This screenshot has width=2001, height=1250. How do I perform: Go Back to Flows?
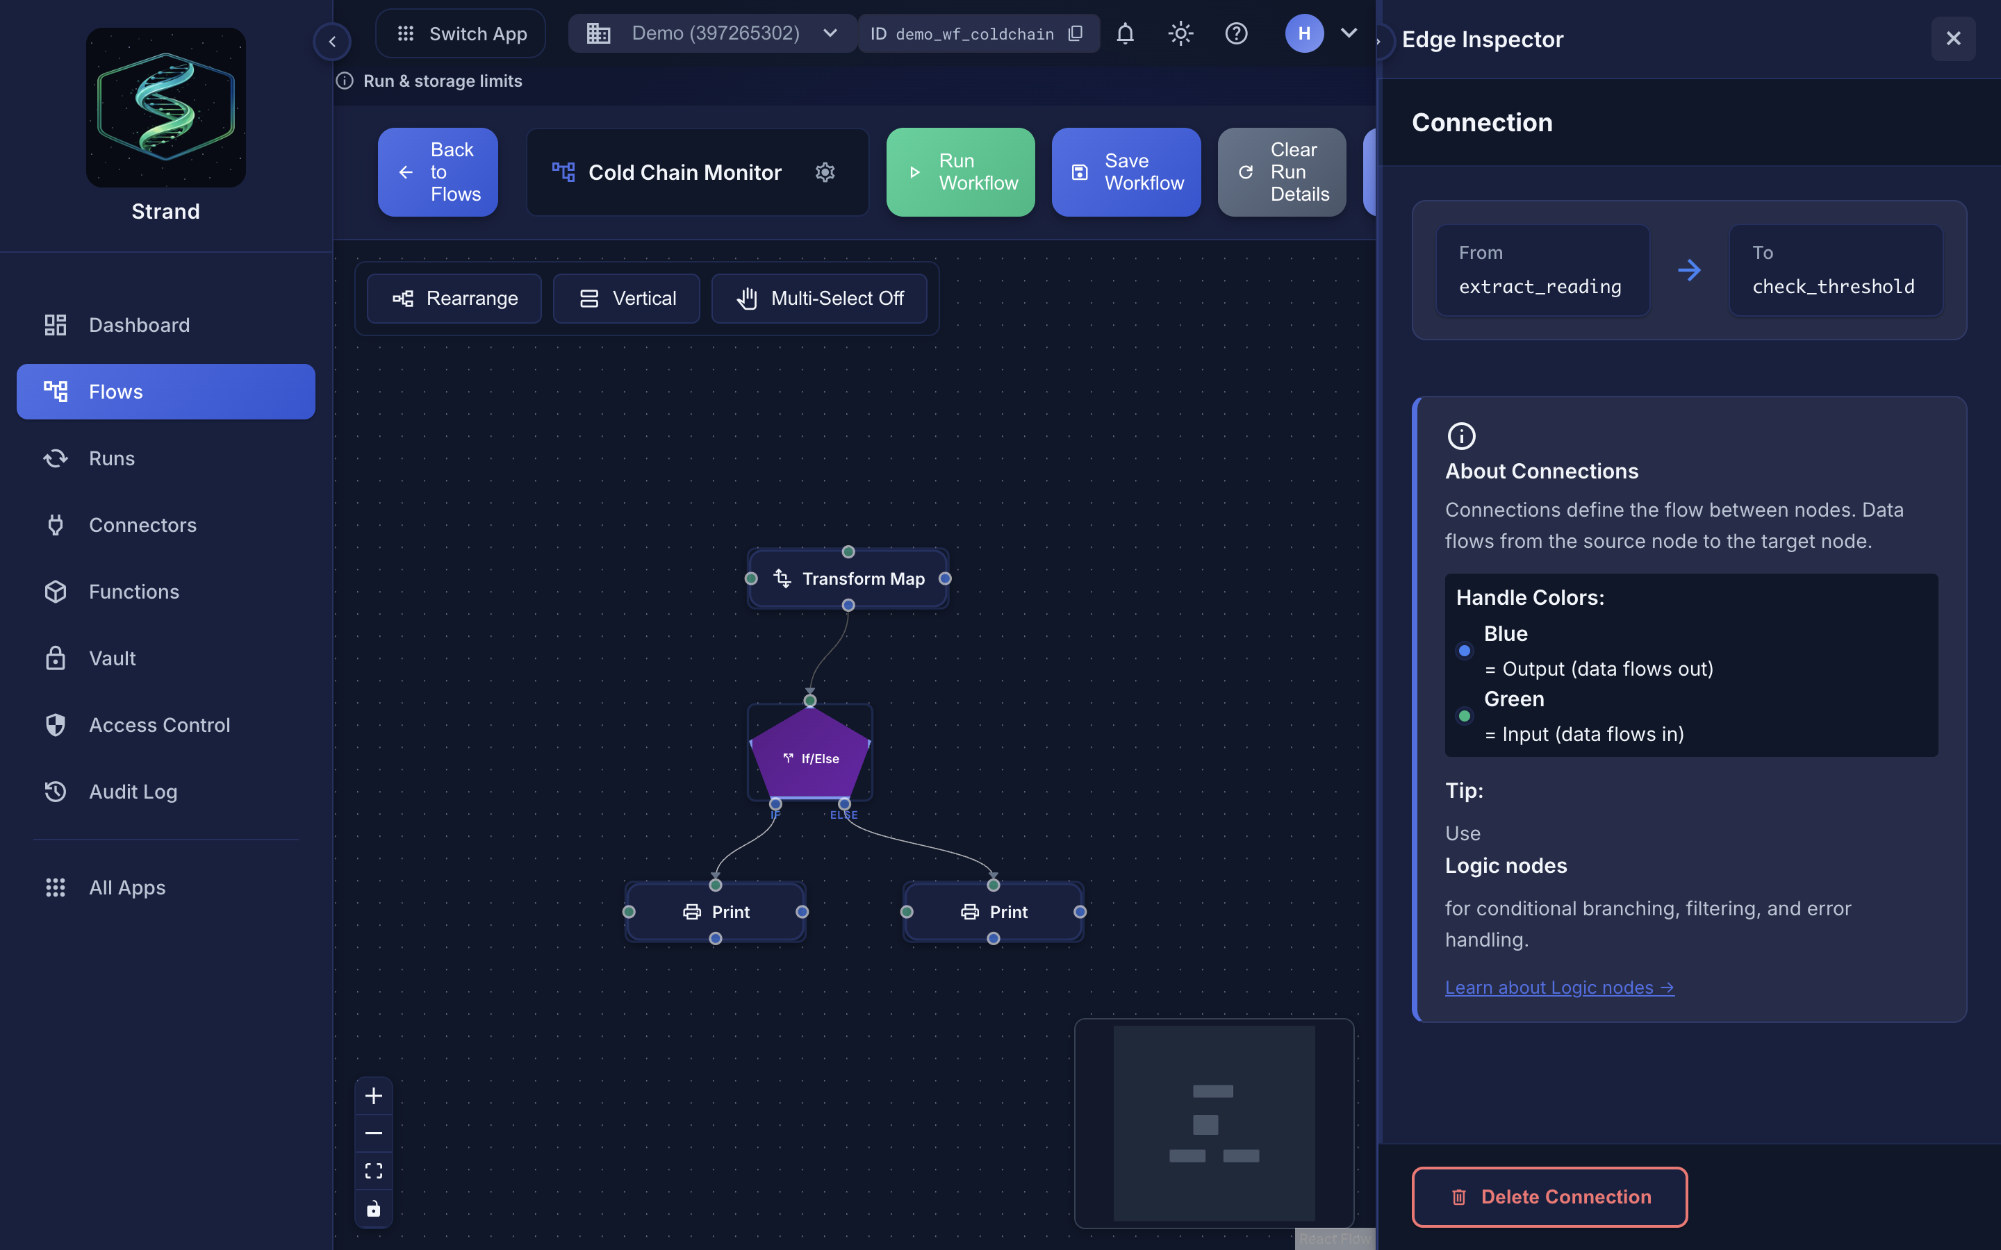[438, 172]
